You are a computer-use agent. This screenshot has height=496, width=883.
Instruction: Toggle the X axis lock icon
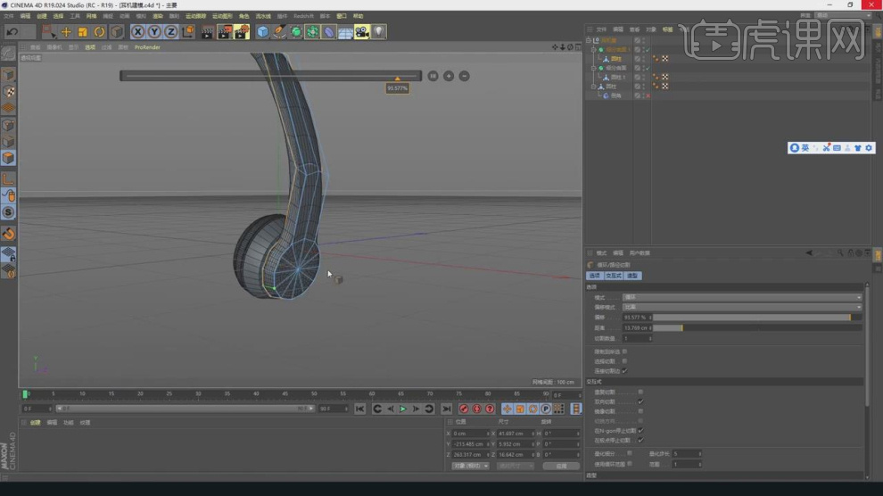138,32
